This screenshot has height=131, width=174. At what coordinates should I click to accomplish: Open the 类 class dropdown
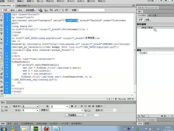59,106
